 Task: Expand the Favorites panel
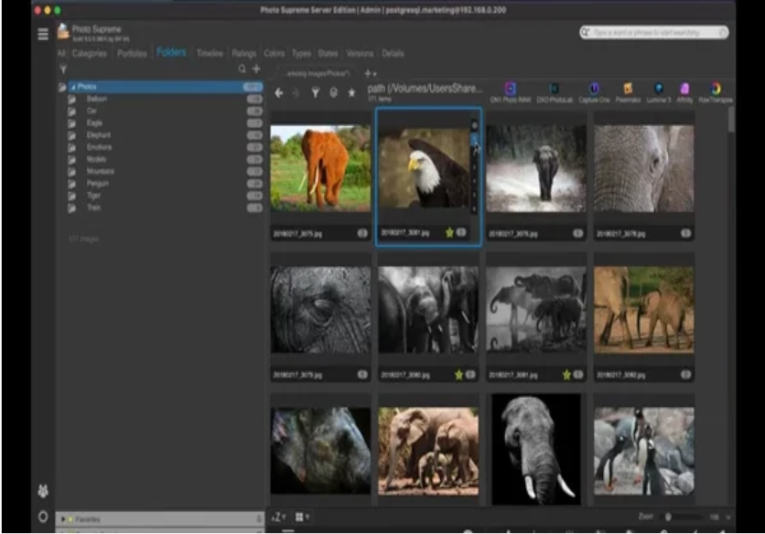click(x=63, y=519)
